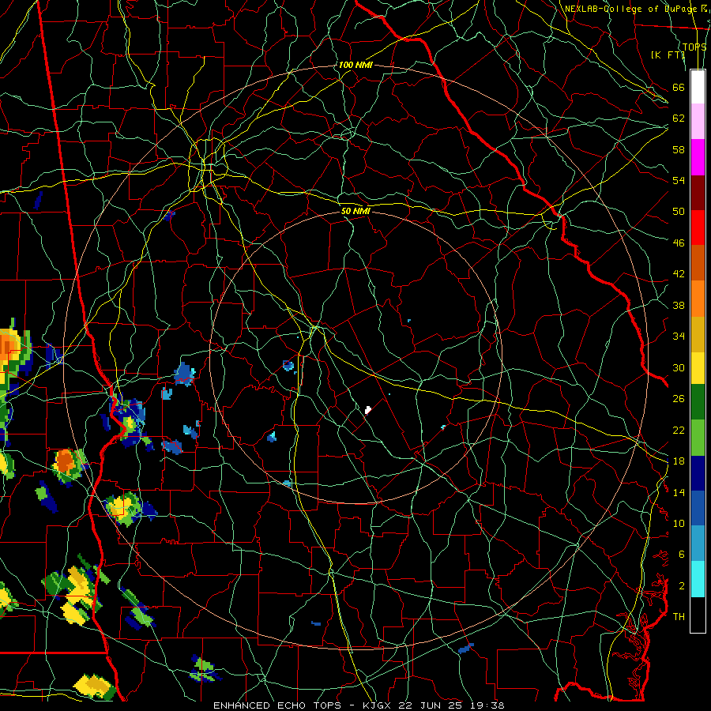This screenshot has width=711, height=711.
Task: Click the legend value 18
Action: coord(679,461)
